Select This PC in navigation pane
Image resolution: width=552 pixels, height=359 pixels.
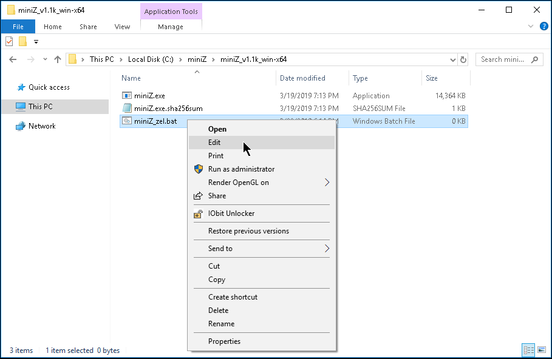coord(55,107)
